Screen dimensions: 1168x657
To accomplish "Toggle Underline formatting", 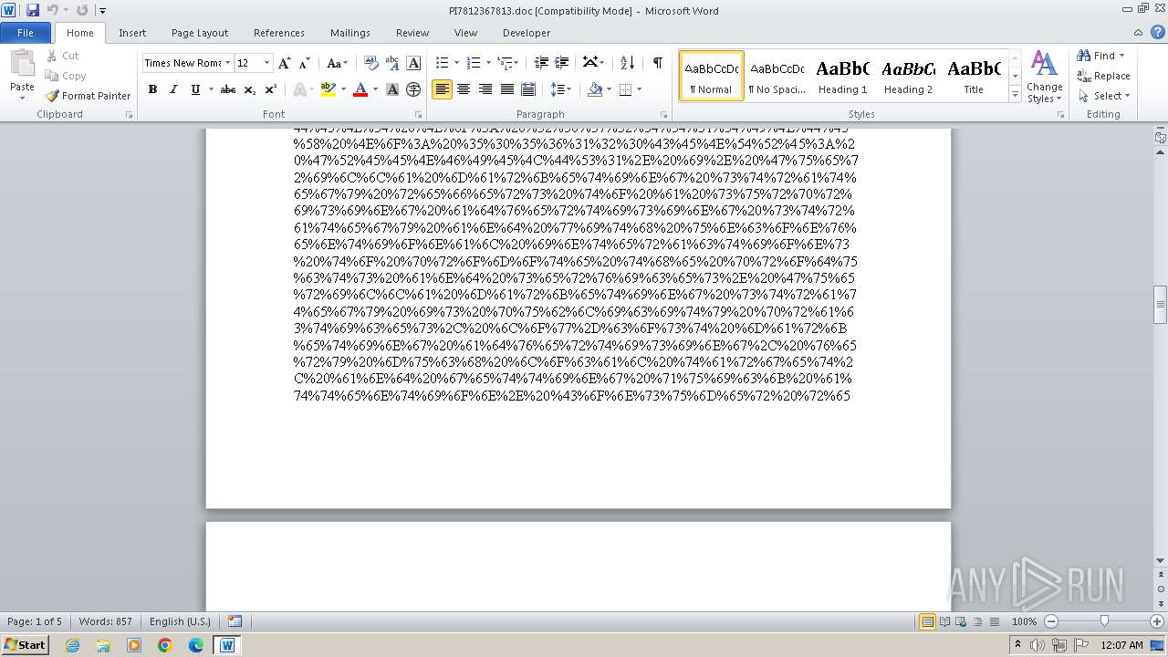I will click(x=195, y=89).
